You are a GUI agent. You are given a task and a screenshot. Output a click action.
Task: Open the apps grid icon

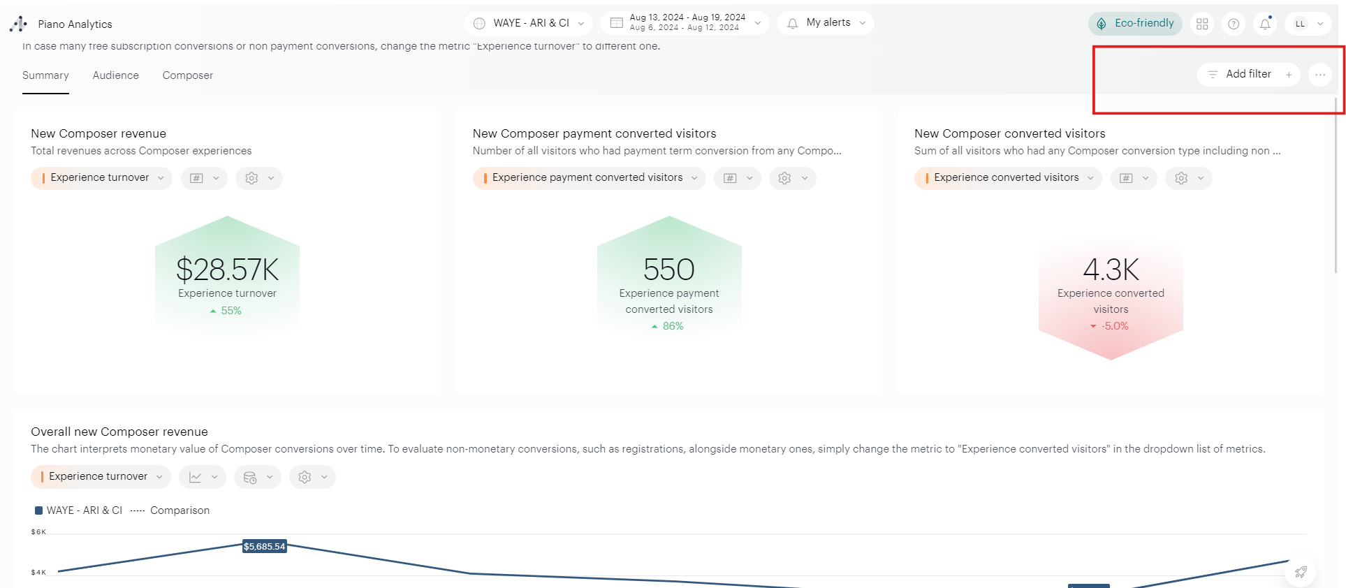pos(1202,24)
